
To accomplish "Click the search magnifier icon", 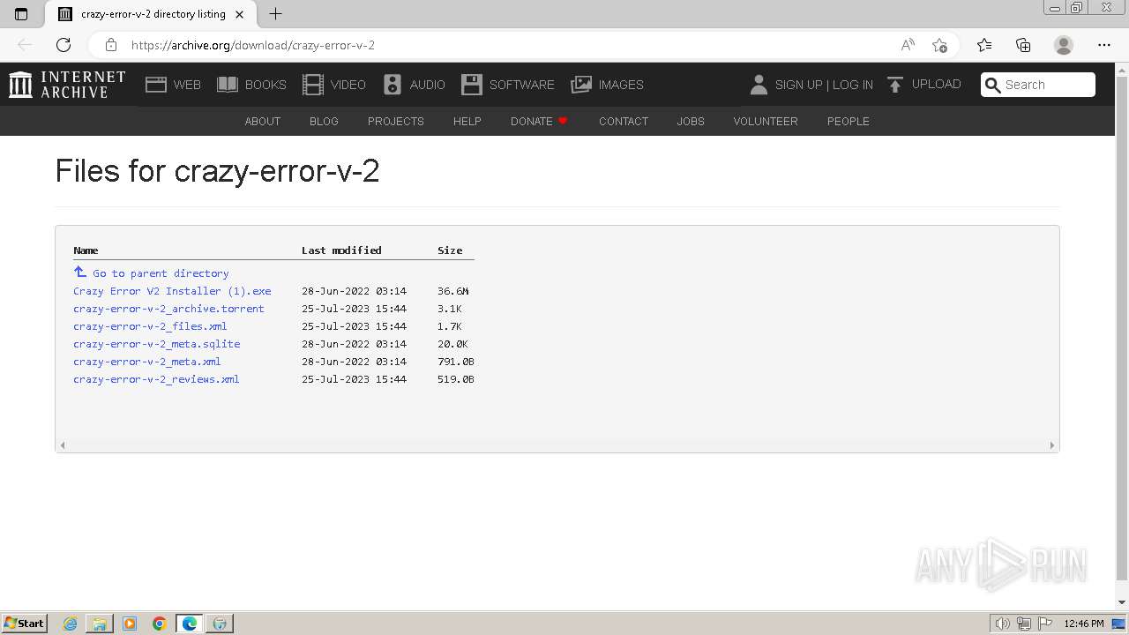I will click(x=993, y=85).
